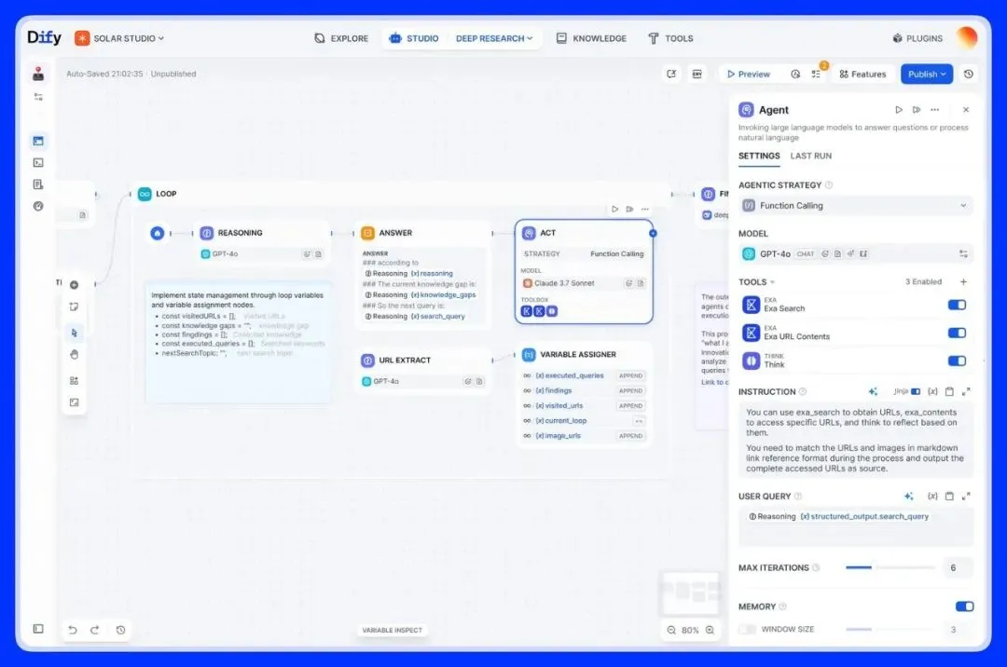Select the Reasoning node
Image resolution: width=1007 pixels, height=667 pixels.
coord(262,242)
